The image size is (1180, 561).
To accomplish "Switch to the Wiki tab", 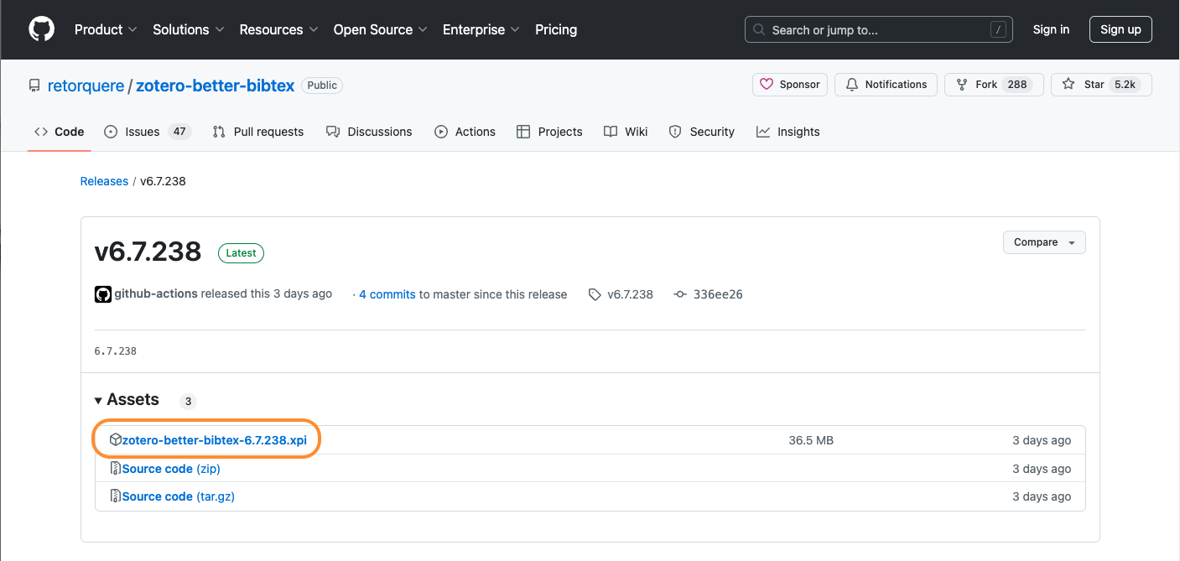I will pyautogui.click(x=626, y=132).
